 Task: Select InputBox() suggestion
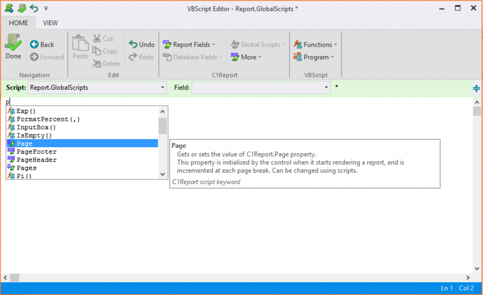[83, 127]
